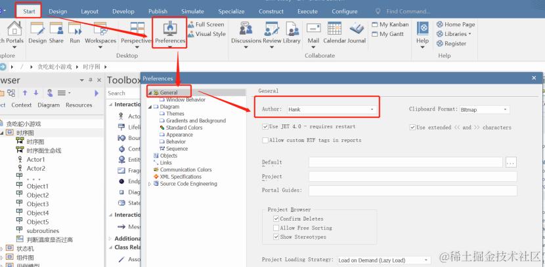Open the Diagram tab in Browser

point(49,105)
